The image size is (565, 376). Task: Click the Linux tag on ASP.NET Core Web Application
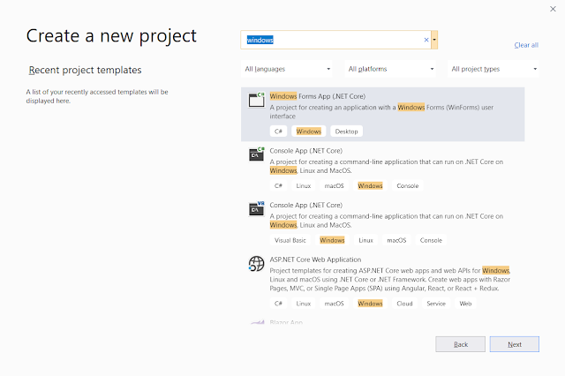(x=304, y=304)
